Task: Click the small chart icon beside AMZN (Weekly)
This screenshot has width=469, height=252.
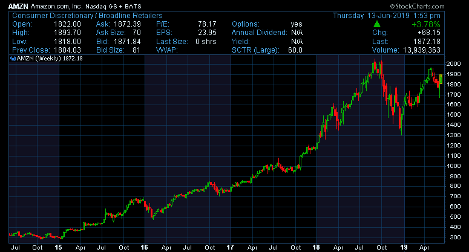Action: tap(13, 59)
